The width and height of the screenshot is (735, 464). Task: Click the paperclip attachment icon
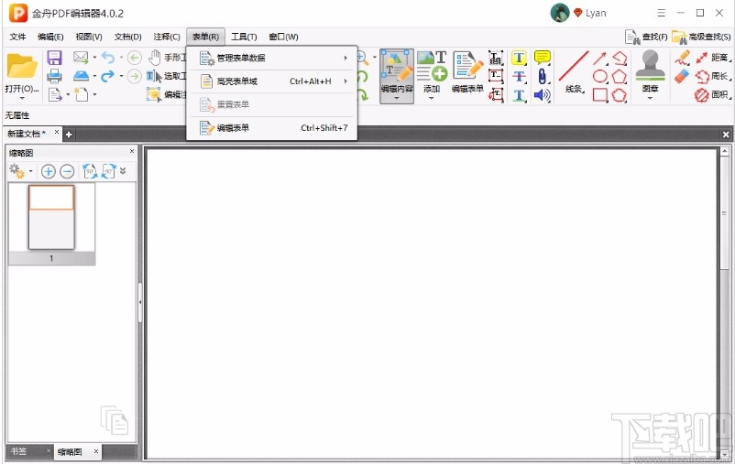pyautogui.click(x=542, y=76)
